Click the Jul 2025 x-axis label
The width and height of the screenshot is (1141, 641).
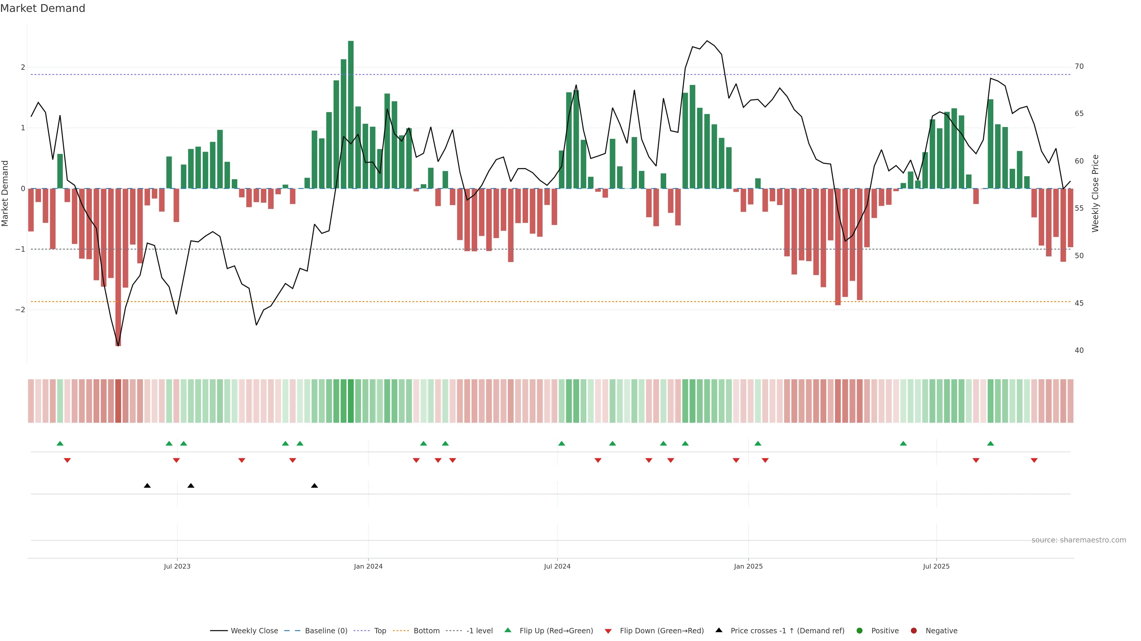pos(936,567)
